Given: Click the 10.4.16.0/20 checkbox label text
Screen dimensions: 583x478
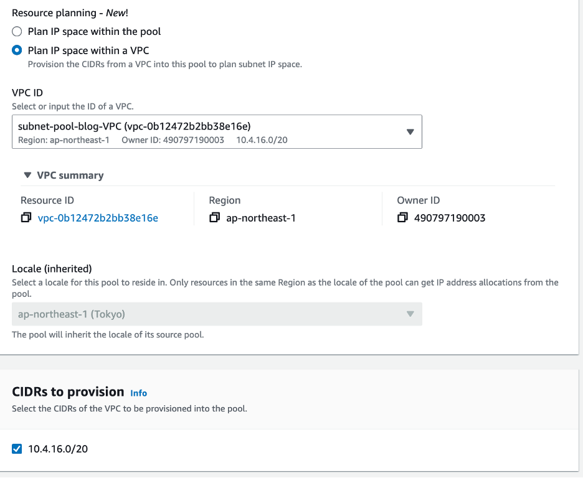Looking at the screenshot, I should coord(58,448).
